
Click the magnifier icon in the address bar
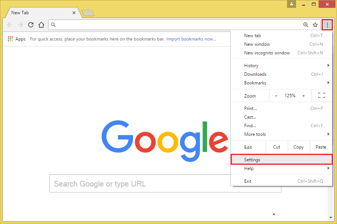(x=53, y=25)
